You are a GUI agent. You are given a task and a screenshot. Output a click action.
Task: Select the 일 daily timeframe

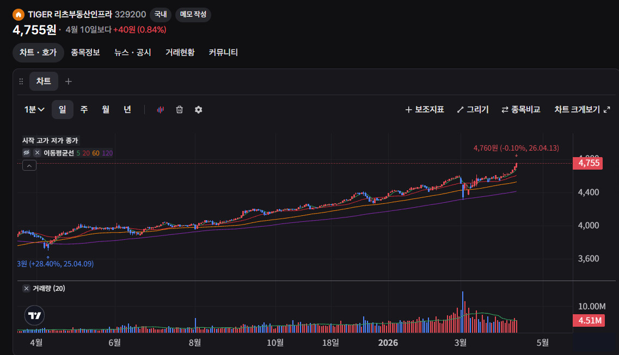click(x=63, y=109)
